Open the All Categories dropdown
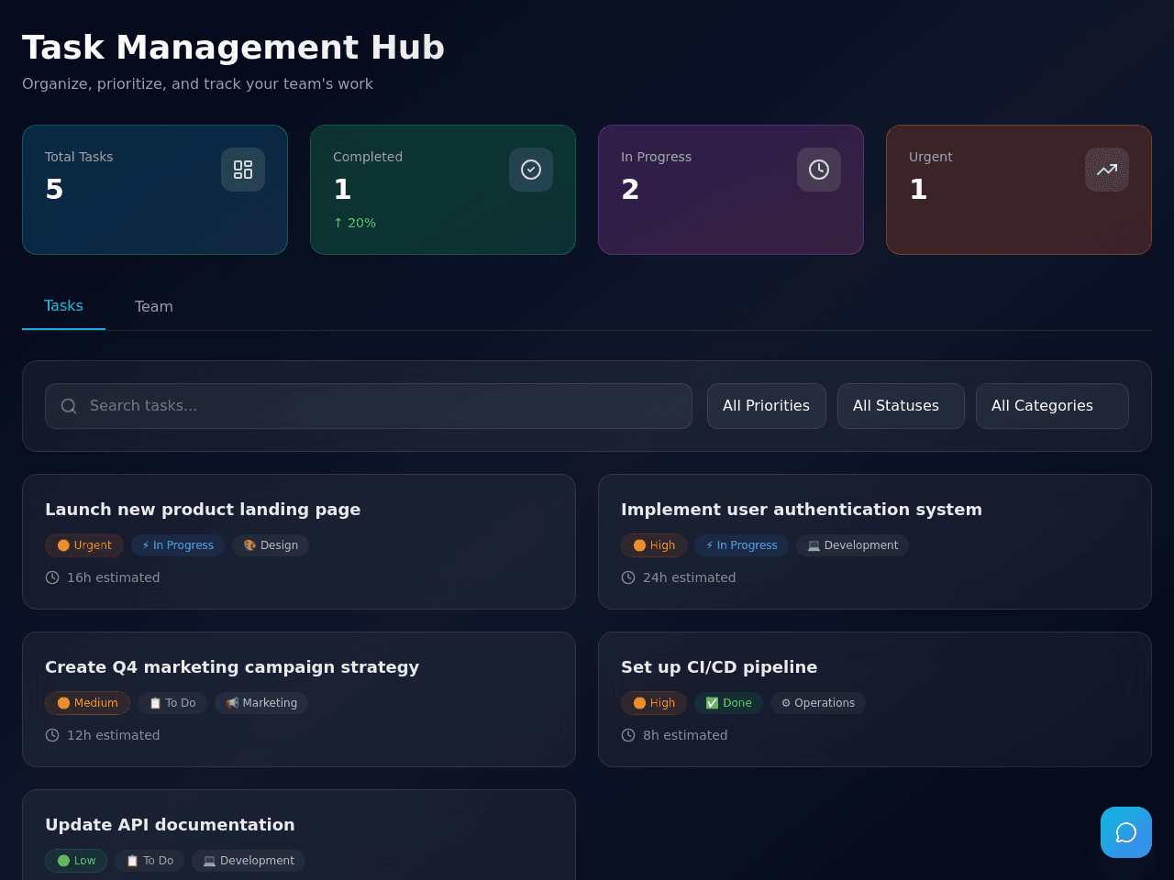This screenshot has width=1174, height=880. [1052, 406]
